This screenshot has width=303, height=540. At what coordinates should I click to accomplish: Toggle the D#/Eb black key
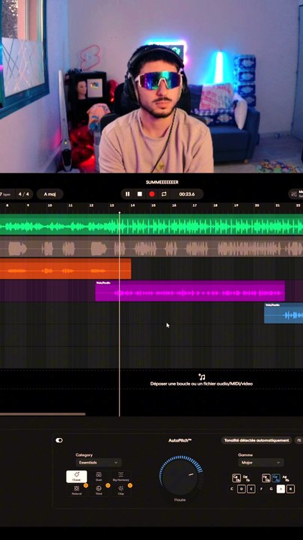point(246,478)
